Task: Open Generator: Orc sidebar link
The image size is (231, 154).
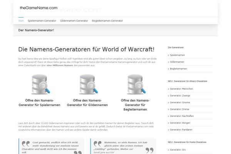Action: coord(178,150)
